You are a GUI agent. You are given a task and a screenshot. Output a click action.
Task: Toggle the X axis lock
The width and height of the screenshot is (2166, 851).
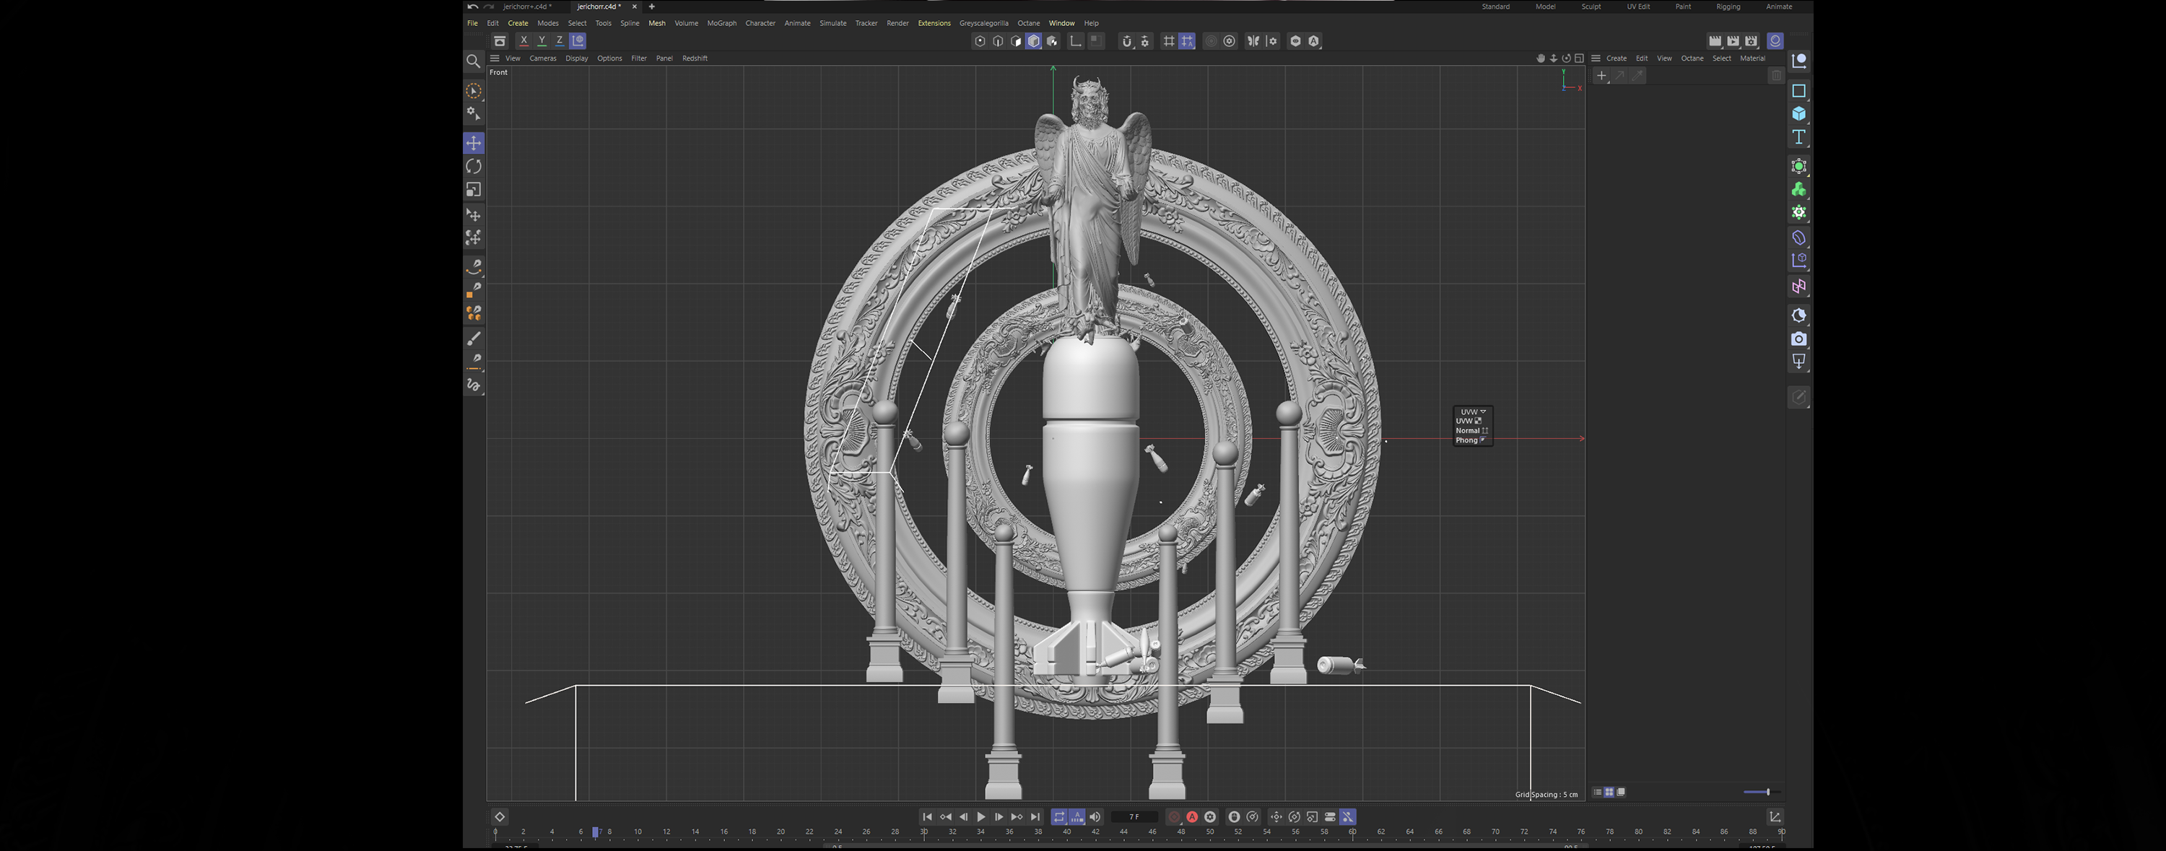pyautogui.click(x=524, y=40)
